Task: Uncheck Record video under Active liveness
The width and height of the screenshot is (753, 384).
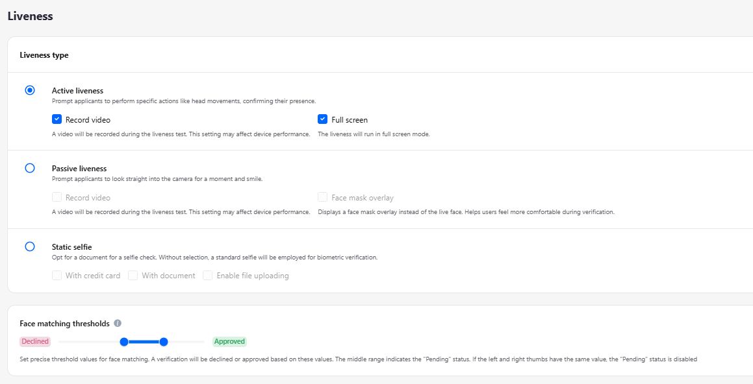Action: (x=57, y=119)
